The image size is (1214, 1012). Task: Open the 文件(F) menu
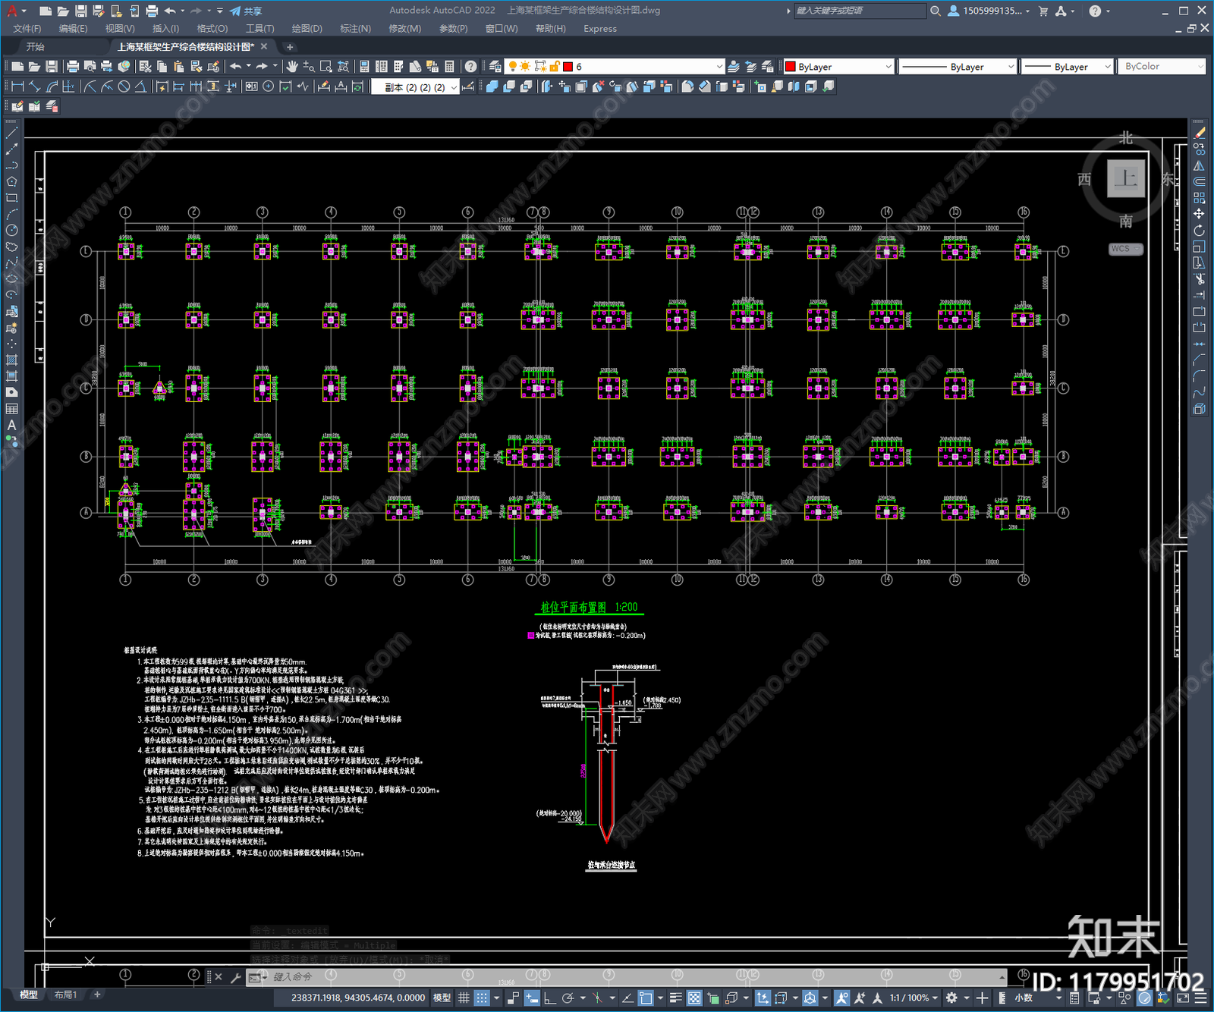[x=27, y=29]
